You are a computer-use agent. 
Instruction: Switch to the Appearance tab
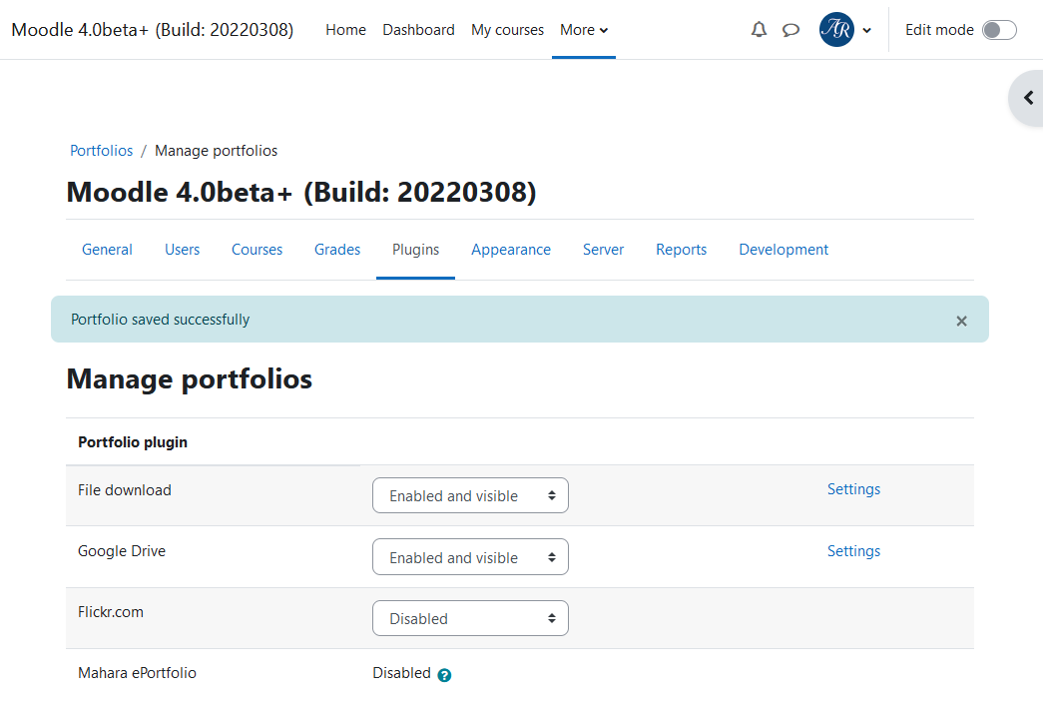(511, 250)
